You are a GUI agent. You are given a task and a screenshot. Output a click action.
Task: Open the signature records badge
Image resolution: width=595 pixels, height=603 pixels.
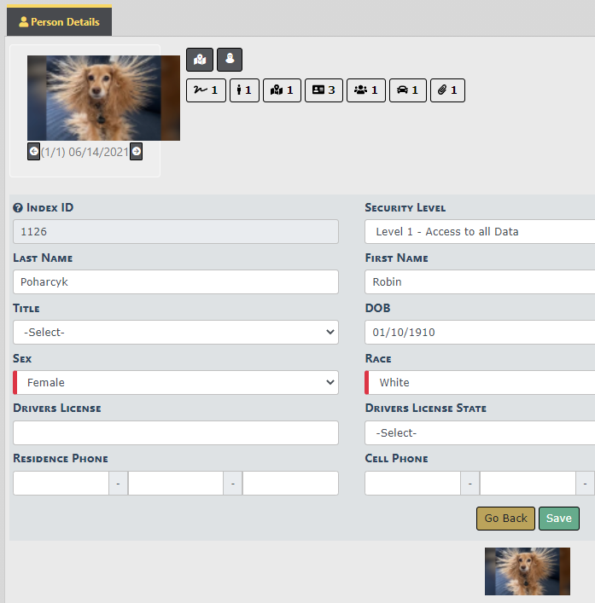pyautogui.click(x=206, y=90)
